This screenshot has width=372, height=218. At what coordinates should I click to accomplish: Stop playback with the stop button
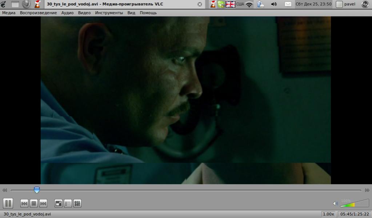34,203
